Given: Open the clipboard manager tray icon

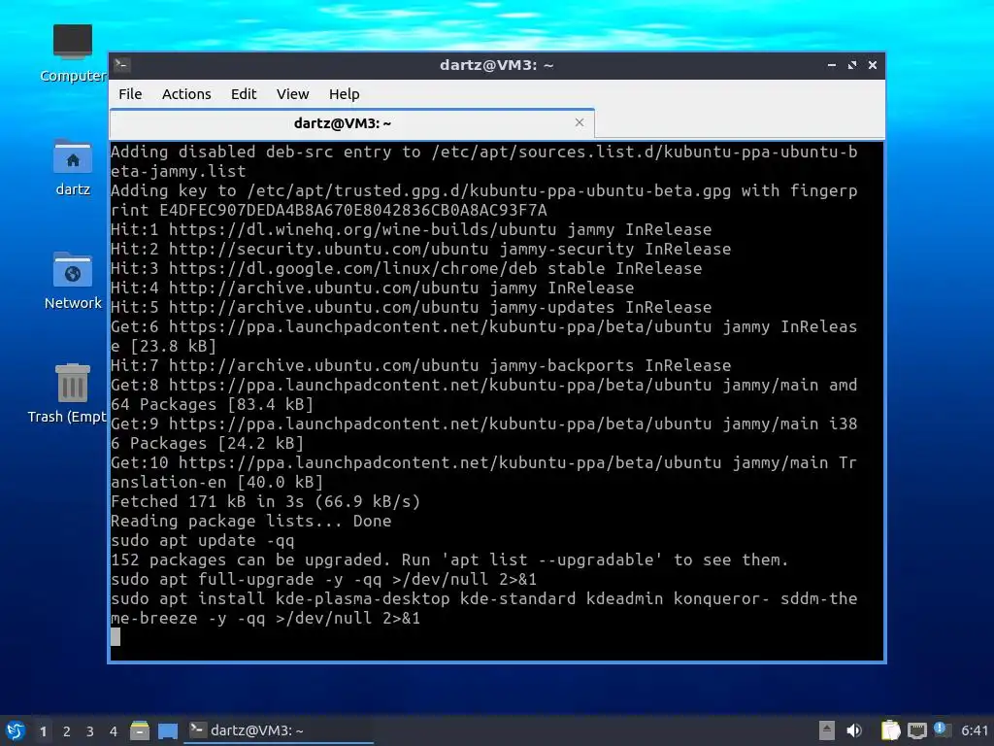Looking at the screenshot, I should click(x=891, y=730).
